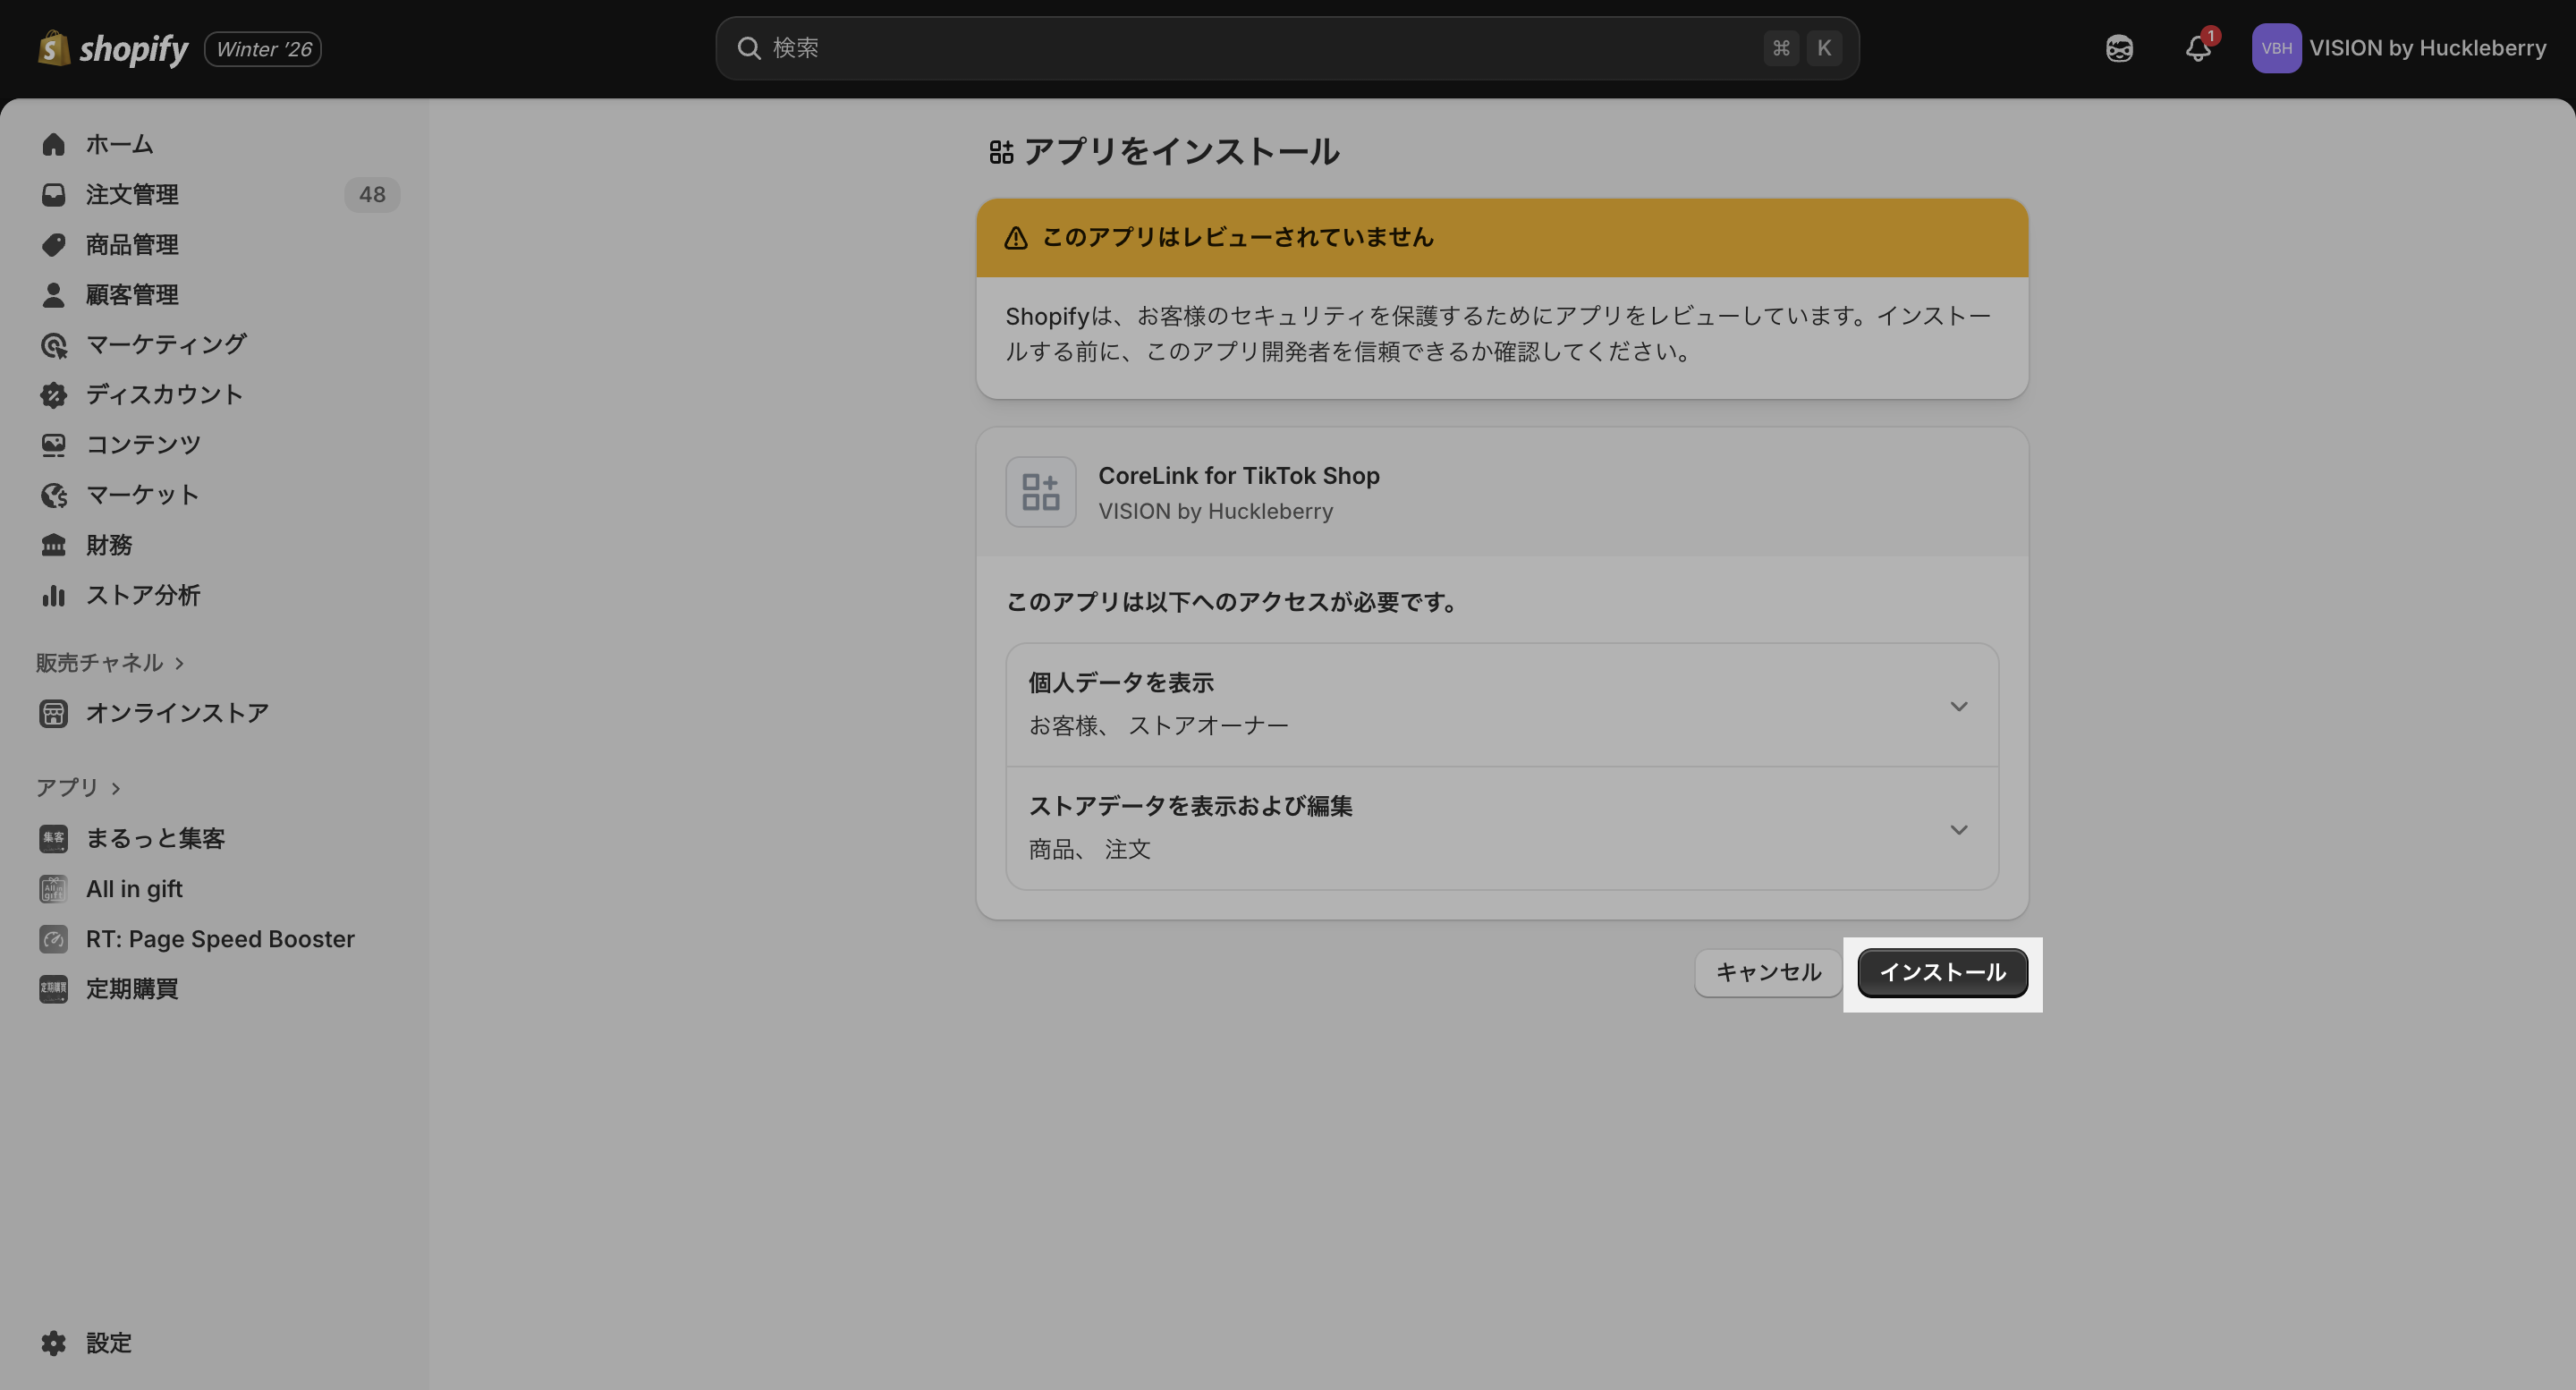2576x1390 pixels.
Task: Expand the ストアデータを表示および編集 permission section
Action: pyautogui.click(x=1958, y=830)
